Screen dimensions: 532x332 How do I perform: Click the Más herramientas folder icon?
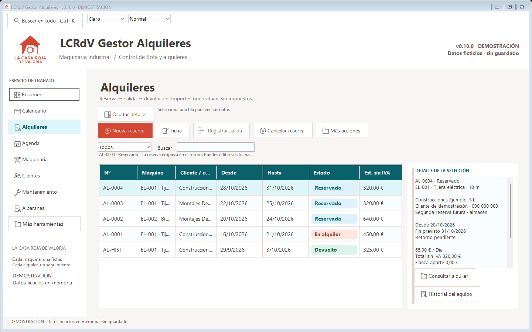point(18,224)
